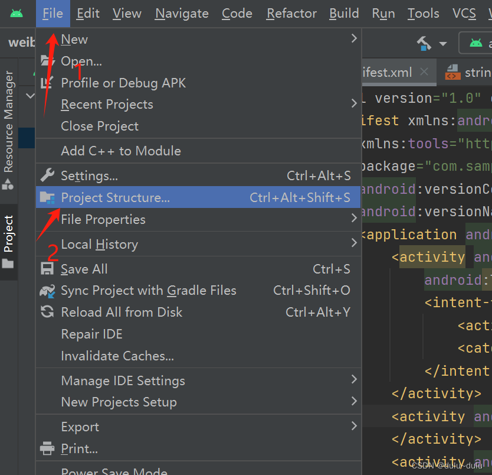This screenshot has height=475, width=492.
Task: Click the Open folder icon
Action: point(47,61)
